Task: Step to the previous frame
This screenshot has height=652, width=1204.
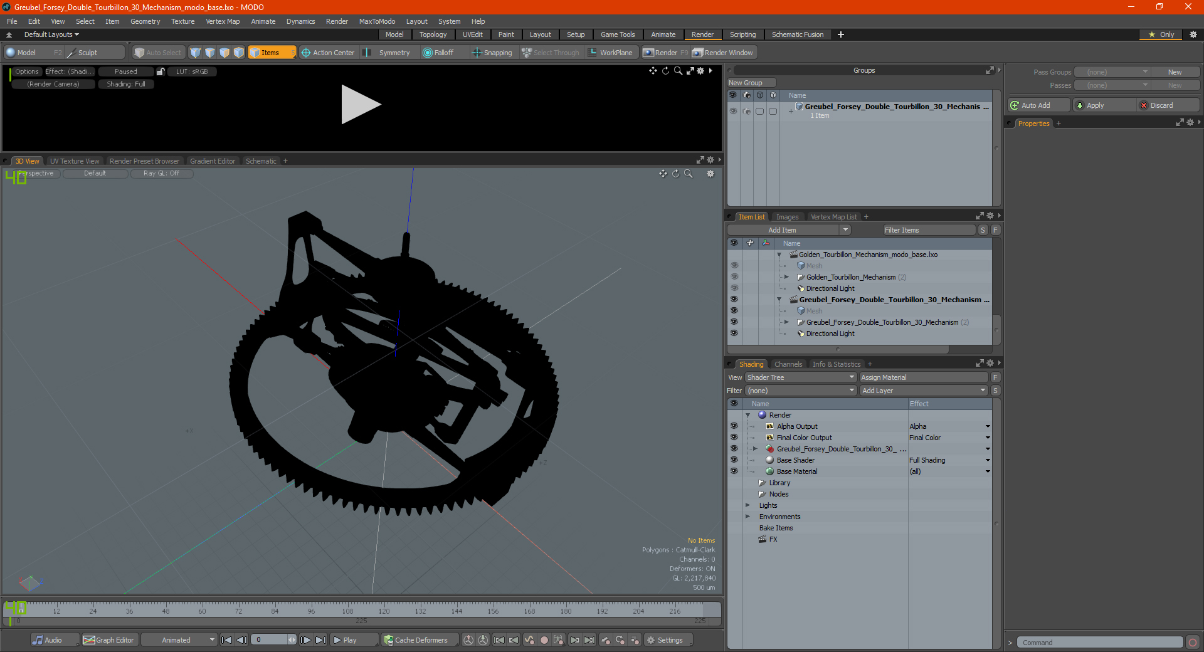Action: point(241,640)
